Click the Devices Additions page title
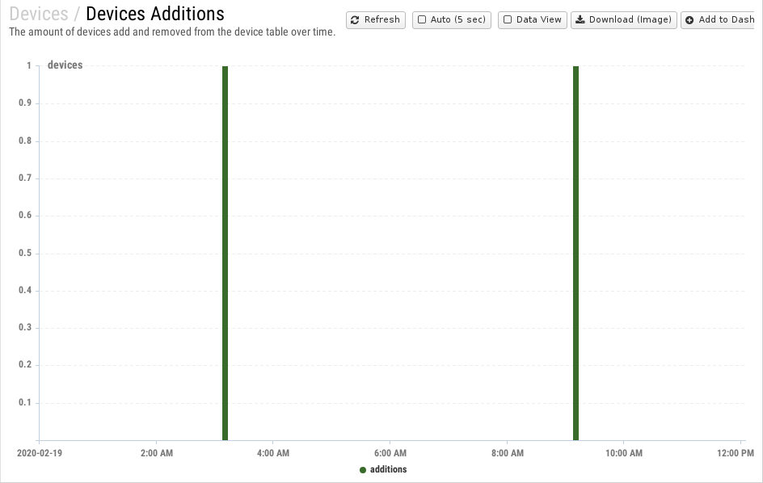Screen dimensions: 763x483 154,14
